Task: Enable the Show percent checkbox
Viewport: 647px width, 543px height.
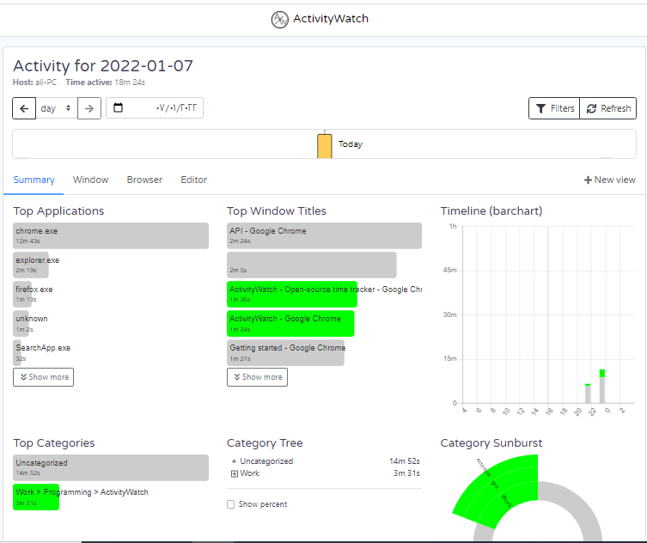Action: pyautogui.click(x=230, y=504)
